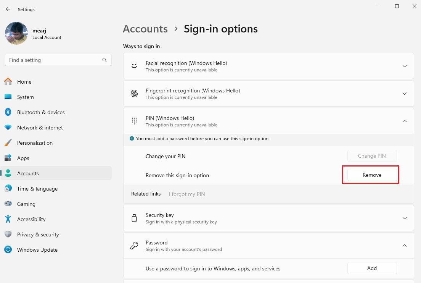Image resolution: width=421 pixels, height=283 pixels.
Task: Expand the Facial recognition section
Action: click(405, 66)
